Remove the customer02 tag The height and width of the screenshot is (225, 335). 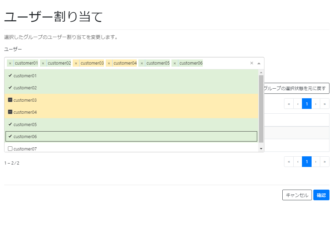[x=43, y=63]
